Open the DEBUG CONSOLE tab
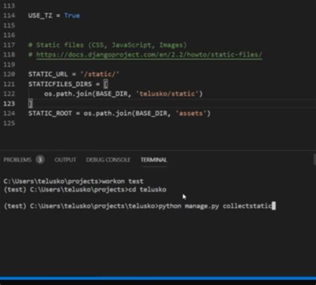 [108, 160]
